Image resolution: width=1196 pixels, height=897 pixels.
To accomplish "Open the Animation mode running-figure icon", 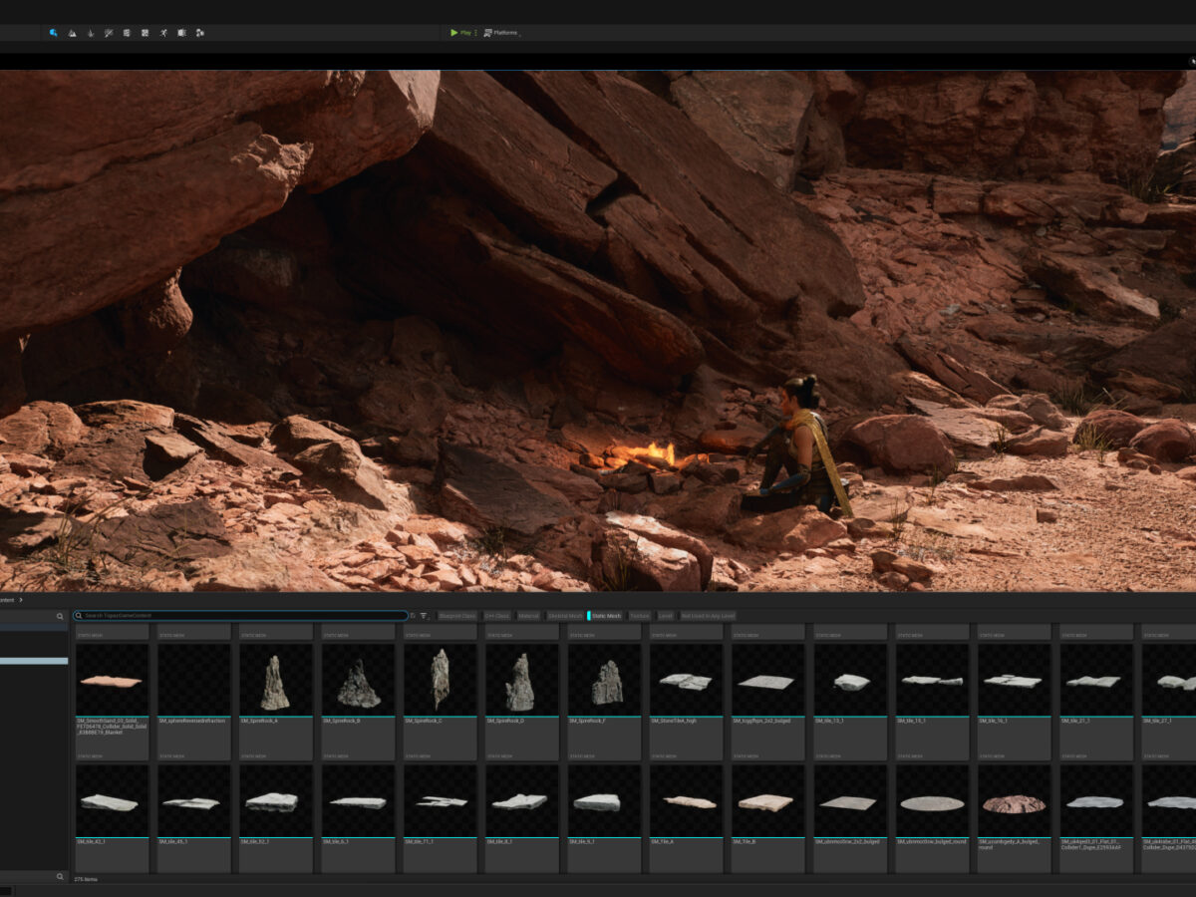I will point(163,33).
